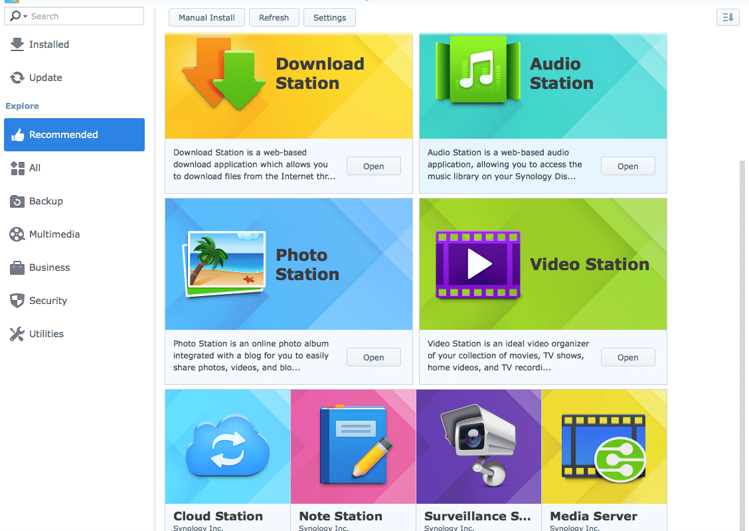Click the Surveillance Station camera icon
The width and height of the screenshot is (749, 531).
click(478, 445)
